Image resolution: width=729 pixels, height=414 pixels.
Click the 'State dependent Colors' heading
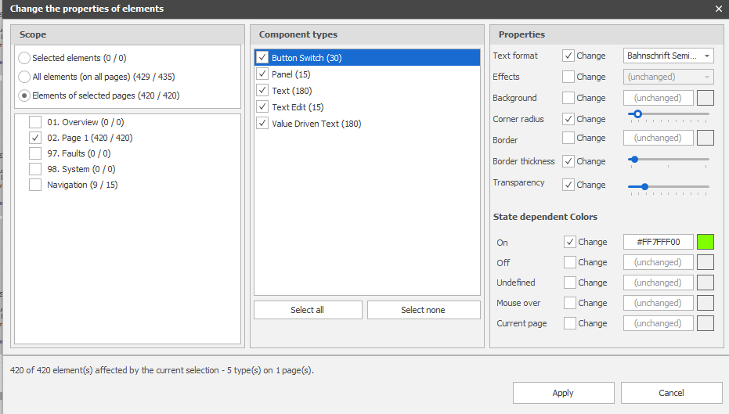tap(545, 217)
